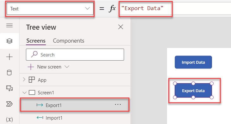
Task: Expand the App tree node
Action: [24, 80]
